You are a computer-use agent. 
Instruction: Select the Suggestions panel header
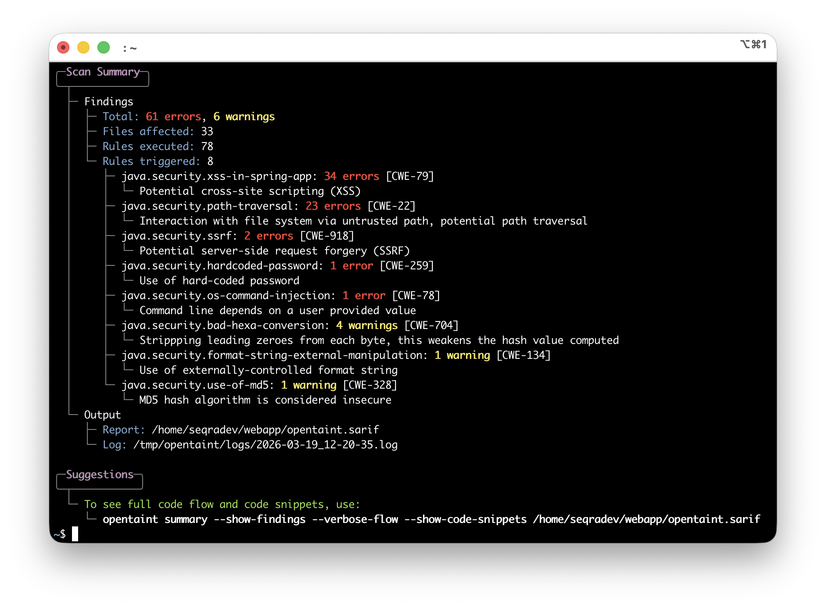(99, 475)
